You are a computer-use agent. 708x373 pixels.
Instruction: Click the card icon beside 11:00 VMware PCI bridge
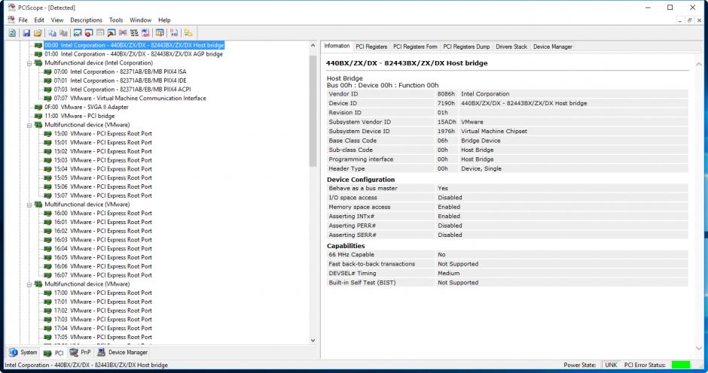38,116
